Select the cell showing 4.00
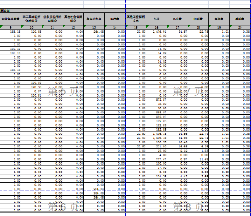Screen dimensions: 251x216 pyautogui.click(x=157, y=155)
